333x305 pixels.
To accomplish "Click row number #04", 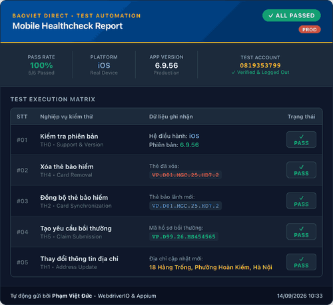I will pos(23,232).
